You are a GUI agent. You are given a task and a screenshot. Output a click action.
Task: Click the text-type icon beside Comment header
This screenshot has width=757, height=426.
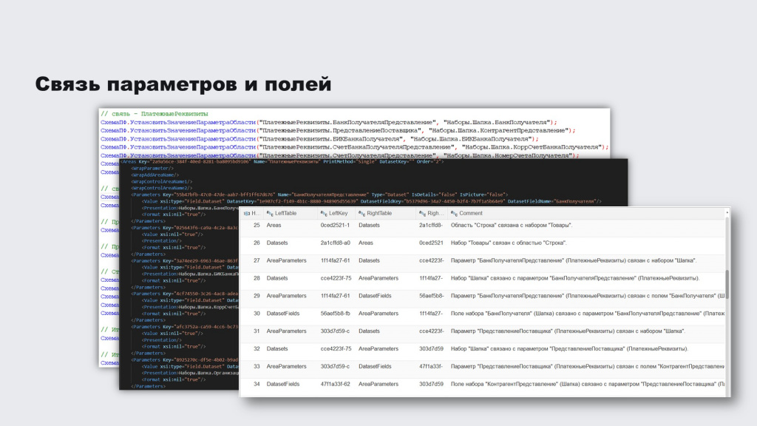point(454,214)
